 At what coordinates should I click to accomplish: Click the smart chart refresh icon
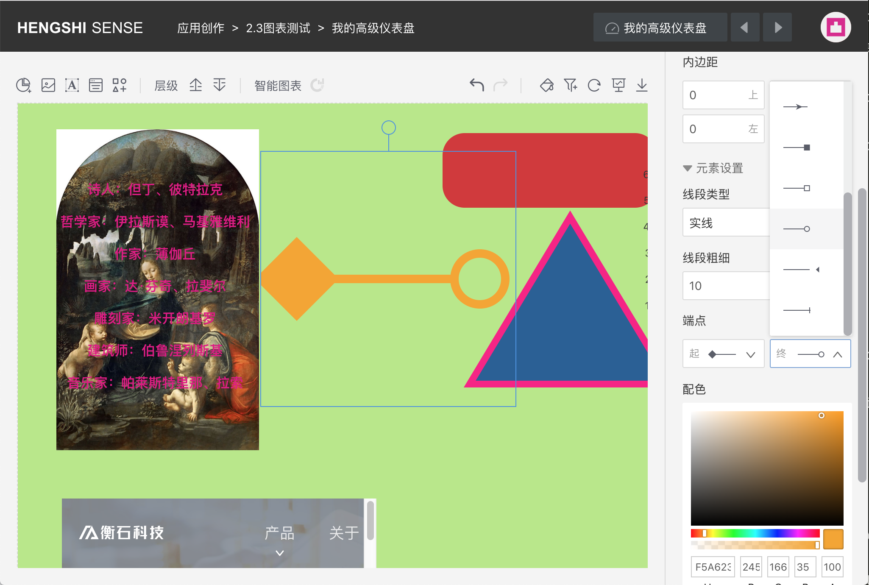pyautogui.click(x=317, y=85)
